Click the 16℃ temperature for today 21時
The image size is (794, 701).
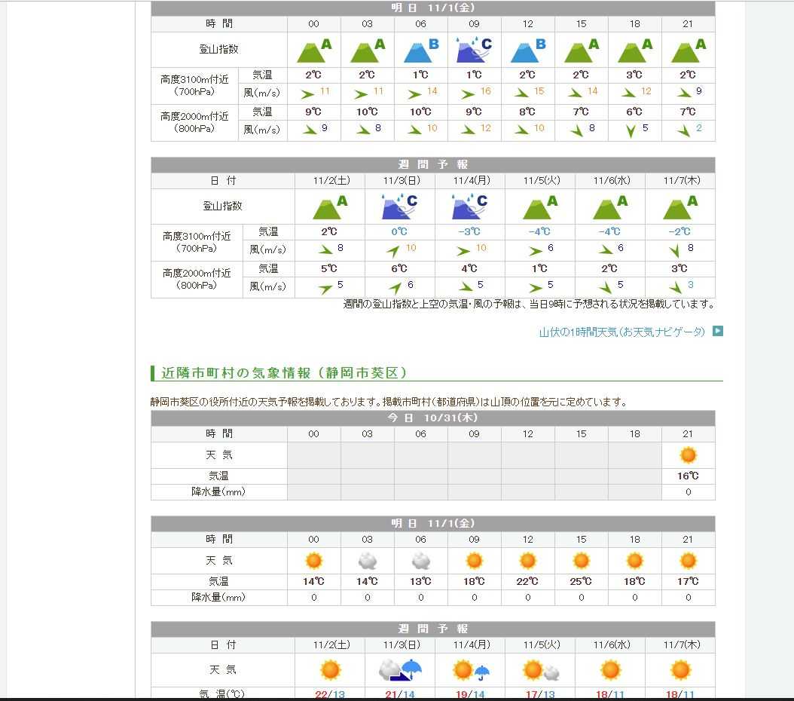pos(688,476)
